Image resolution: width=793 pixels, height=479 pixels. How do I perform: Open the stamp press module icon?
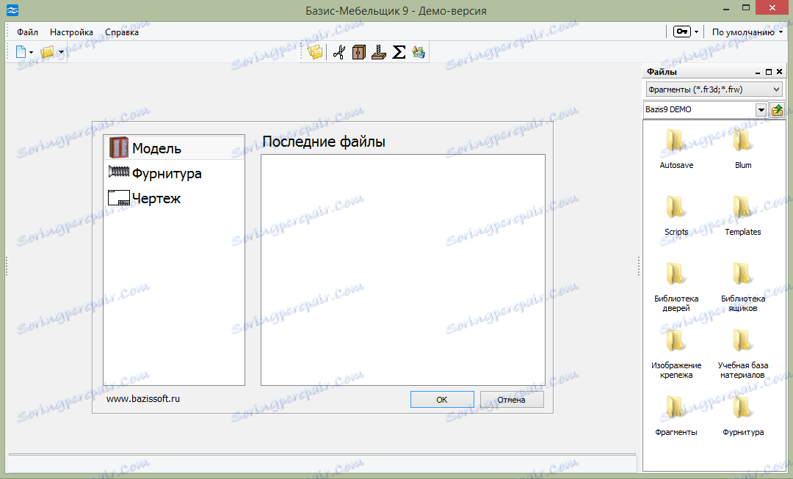[379, 51]
